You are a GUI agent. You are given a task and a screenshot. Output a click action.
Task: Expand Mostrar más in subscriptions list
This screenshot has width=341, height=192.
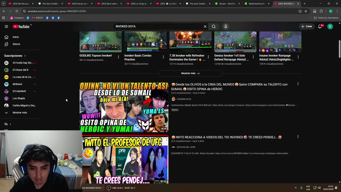click(x=20, y=113)
